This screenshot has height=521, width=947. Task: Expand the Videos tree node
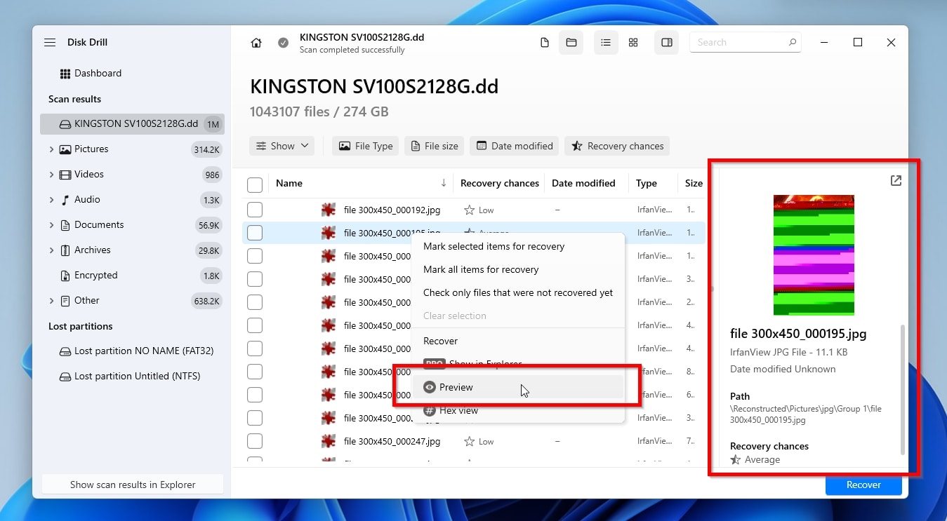click(51, 175)
